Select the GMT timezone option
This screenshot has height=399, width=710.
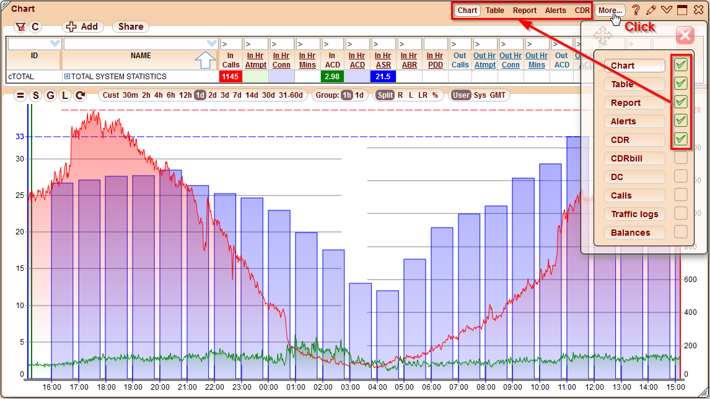pos(497,95)
